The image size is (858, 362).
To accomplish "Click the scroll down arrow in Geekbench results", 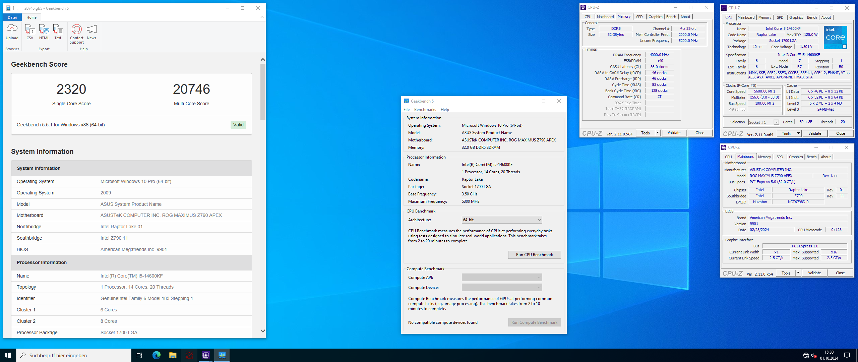I will pos(263,331).
